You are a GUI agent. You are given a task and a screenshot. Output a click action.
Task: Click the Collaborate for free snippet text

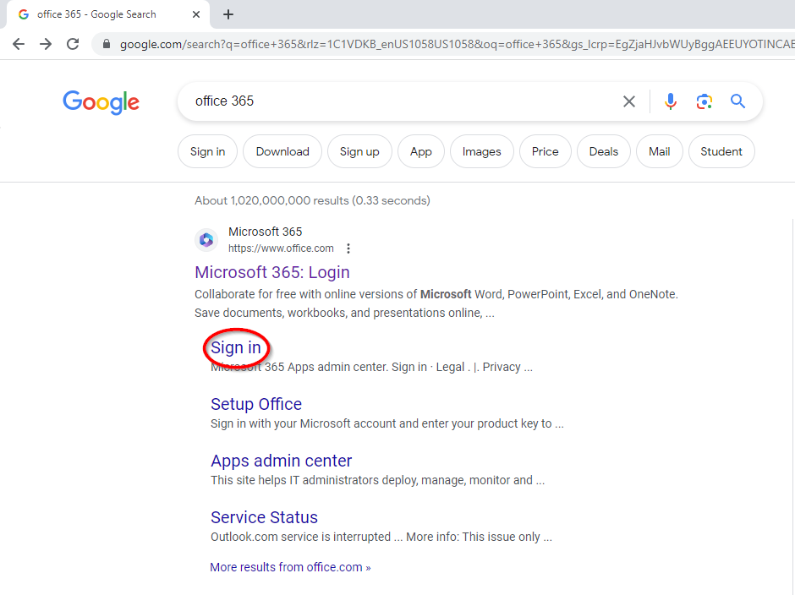436,303
